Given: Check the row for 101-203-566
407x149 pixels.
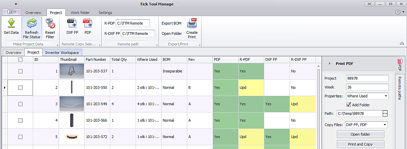Looking at the screenshot, I should pyautogui.click(x=20, y=121).
